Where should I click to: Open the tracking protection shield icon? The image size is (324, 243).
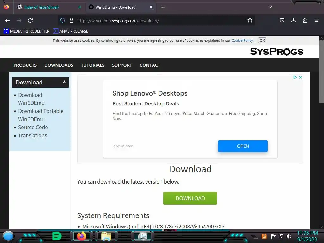(63, 21)
